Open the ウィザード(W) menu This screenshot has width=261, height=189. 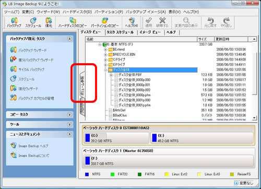48,12
